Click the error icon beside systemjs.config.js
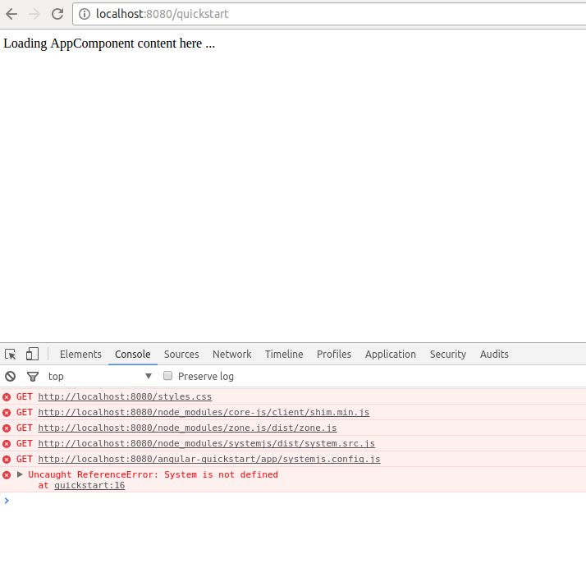Screen dimensions: 586x586 tap(7, 460)
